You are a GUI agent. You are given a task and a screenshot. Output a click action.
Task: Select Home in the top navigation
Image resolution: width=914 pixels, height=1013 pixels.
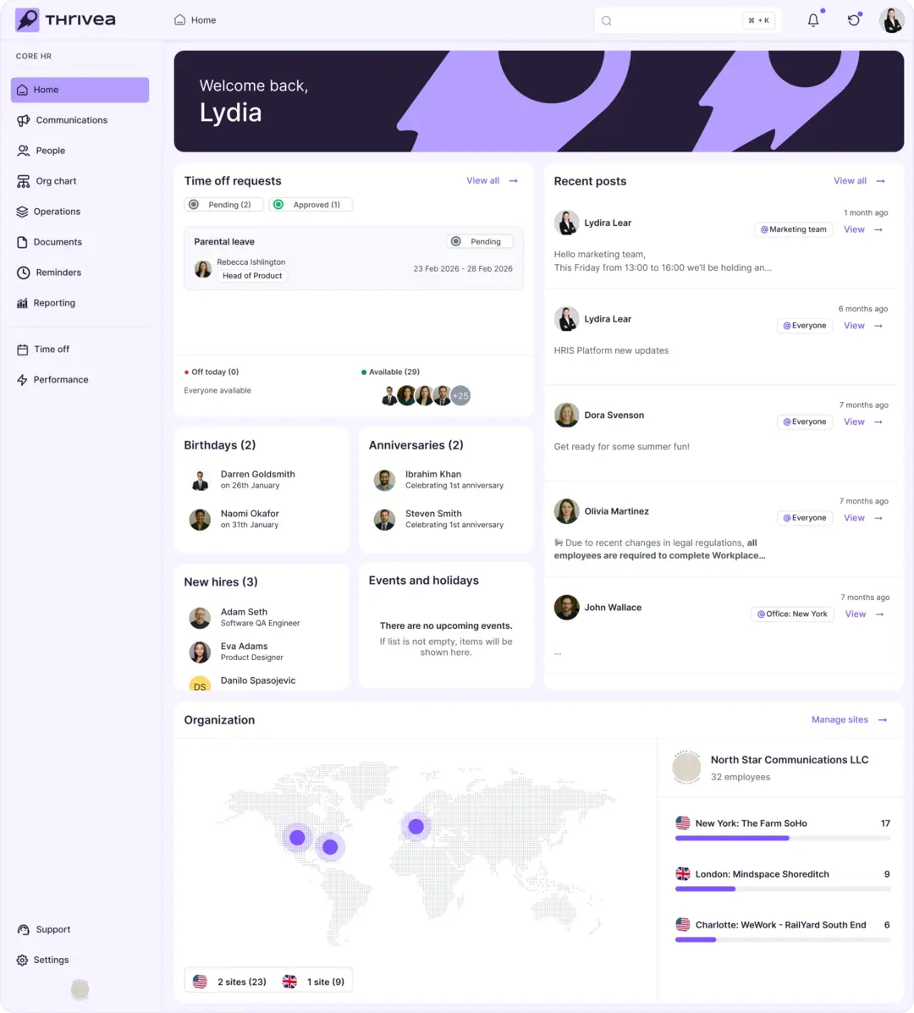coord(195,19)
